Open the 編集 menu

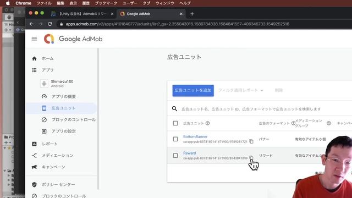(x=61, y=3)
